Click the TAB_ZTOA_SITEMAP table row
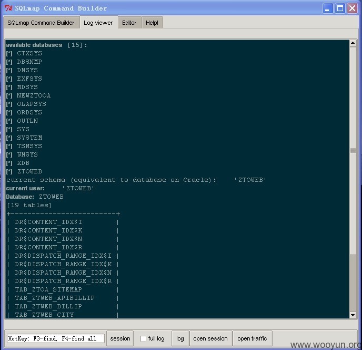Image resolution: width=362 pixels, height=350 pixels. point(63,289)
